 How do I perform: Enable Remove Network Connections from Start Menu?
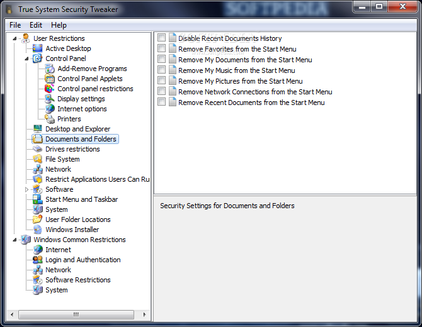[x=161, y=91]
